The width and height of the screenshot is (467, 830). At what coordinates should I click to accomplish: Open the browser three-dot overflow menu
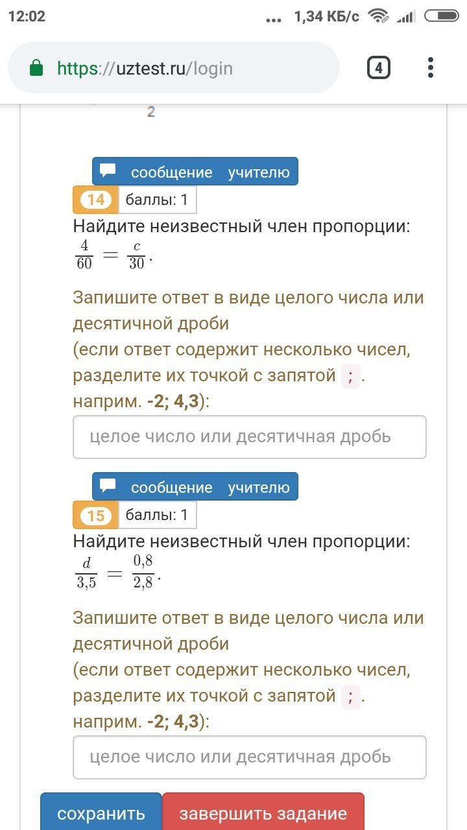click(x=431, y=67)
